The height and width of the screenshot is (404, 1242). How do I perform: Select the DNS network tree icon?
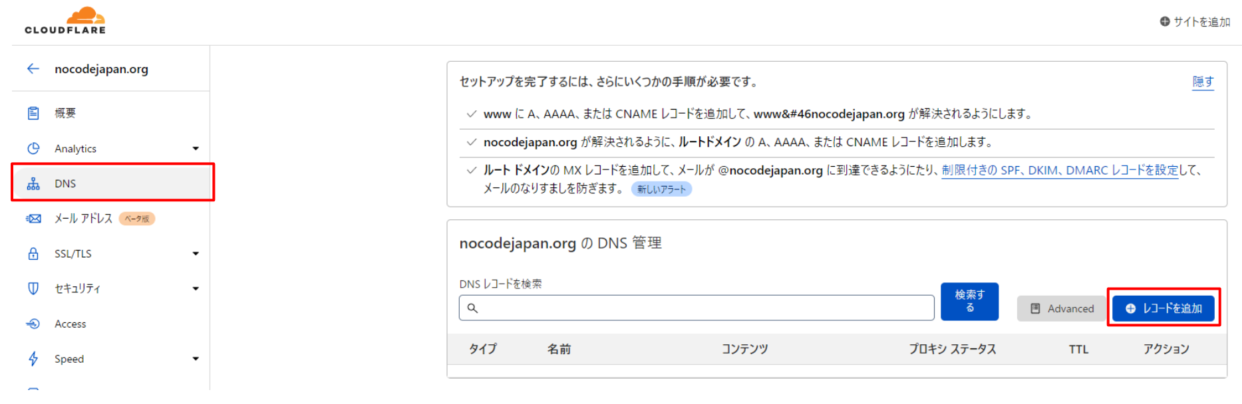33,183
